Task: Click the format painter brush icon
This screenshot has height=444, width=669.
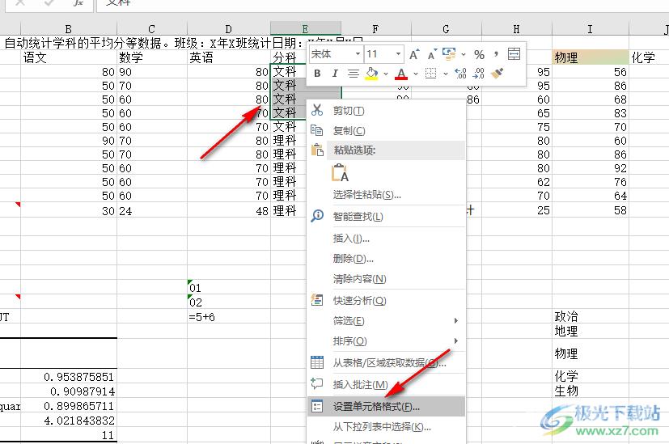Action: (497, 74)
